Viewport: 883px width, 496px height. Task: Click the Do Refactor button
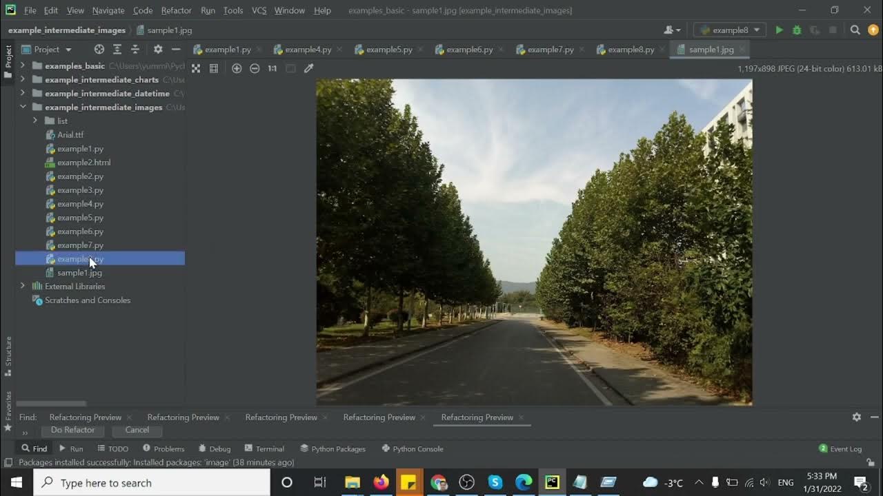(x=73, y=430)
